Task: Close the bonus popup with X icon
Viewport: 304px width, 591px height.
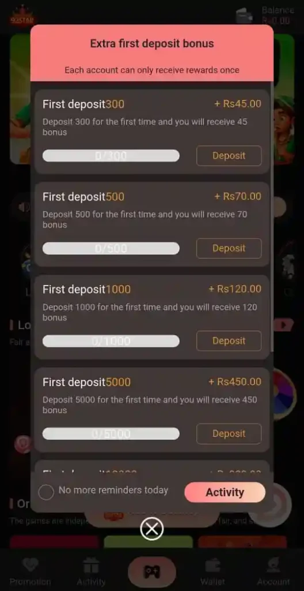Action: pos(151,529)
